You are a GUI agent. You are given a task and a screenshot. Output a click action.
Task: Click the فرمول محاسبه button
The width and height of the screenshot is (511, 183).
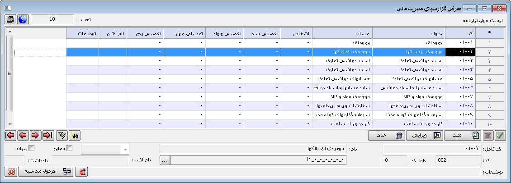pos(46,172)
